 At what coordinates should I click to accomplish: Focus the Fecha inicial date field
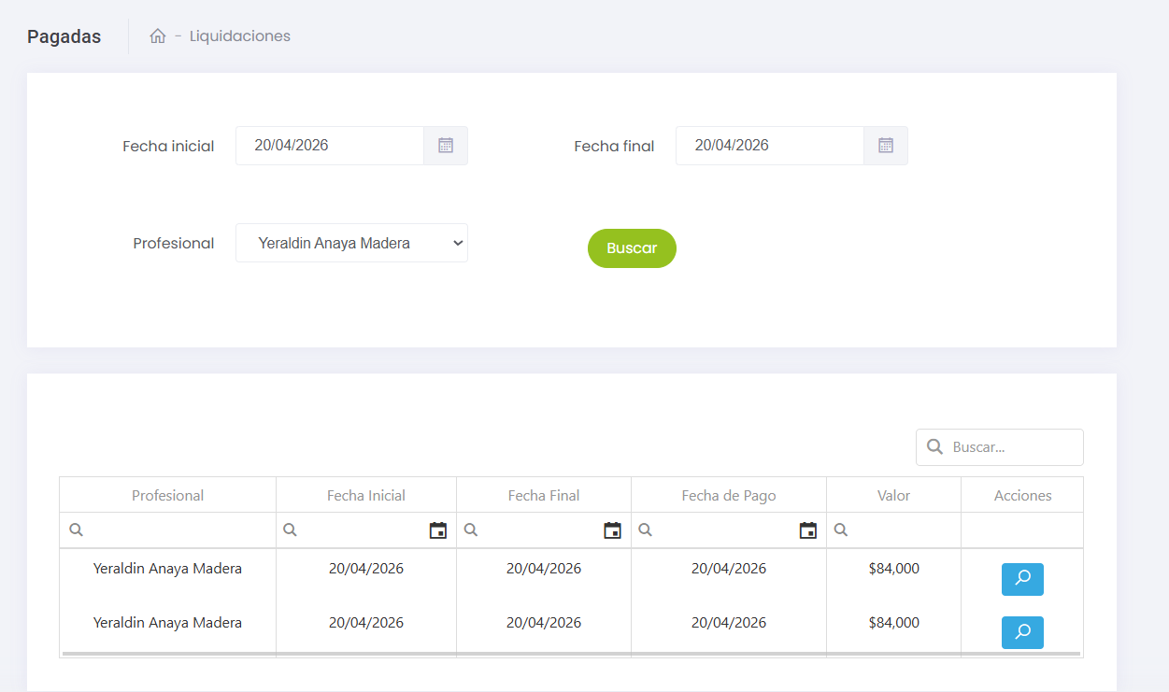330,146
